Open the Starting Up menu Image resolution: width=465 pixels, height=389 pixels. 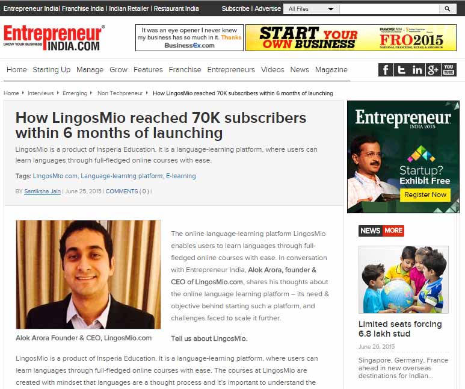[52, 70]
